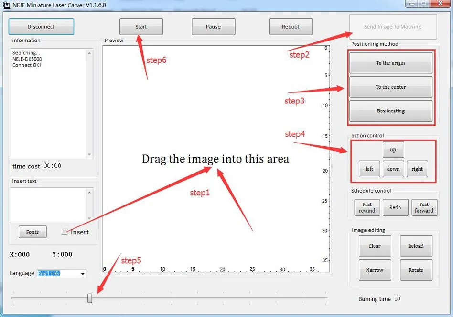Viewport: 453px width, 317px height.
Task: Minimize the NEJE Laser Carver window
Action: point(412,3)
